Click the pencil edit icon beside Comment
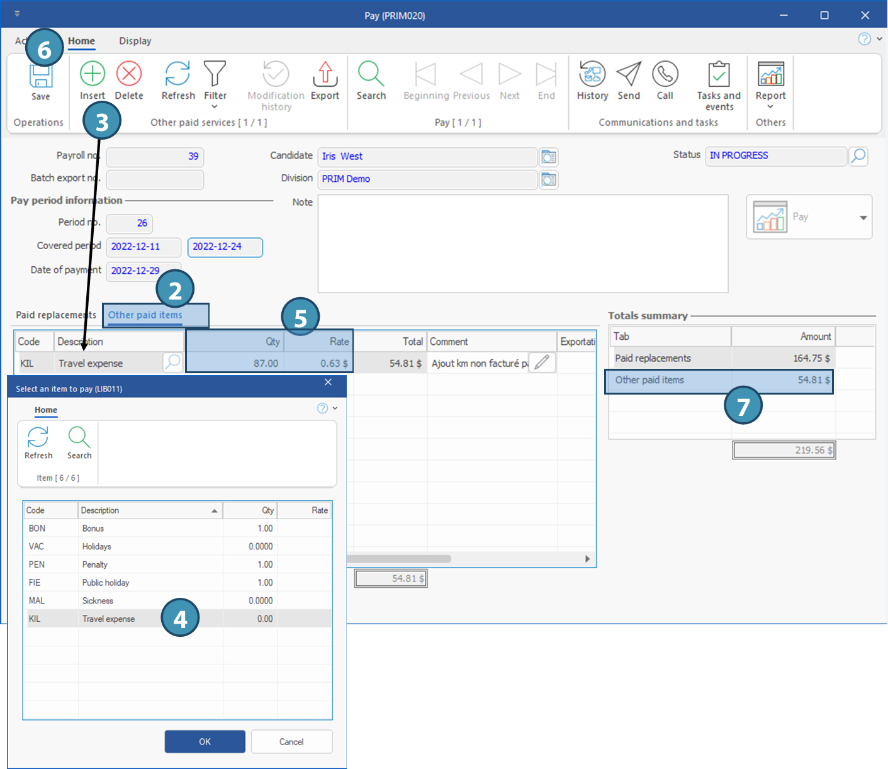The height and width of the screenshot is (769, 888). pos(541,362)
